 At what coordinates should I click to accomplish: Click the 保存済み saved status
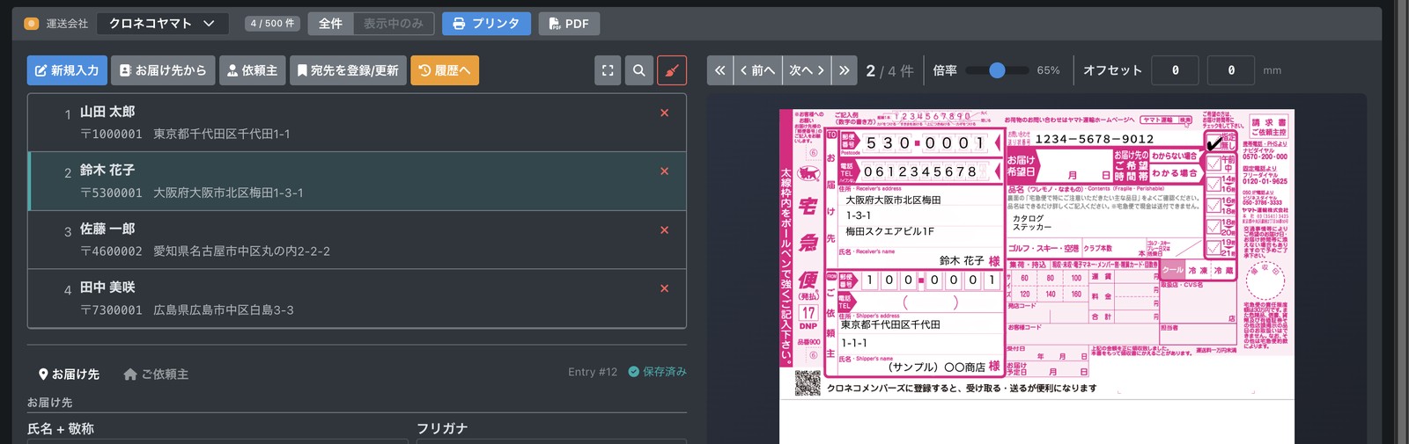pyautogui.click(x=657, y=372)
